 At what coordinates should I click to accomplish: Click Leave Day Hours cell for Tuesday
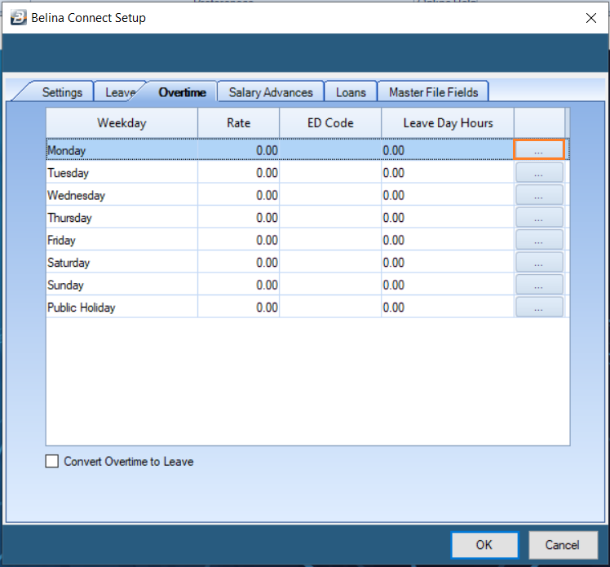coord(448,172)
